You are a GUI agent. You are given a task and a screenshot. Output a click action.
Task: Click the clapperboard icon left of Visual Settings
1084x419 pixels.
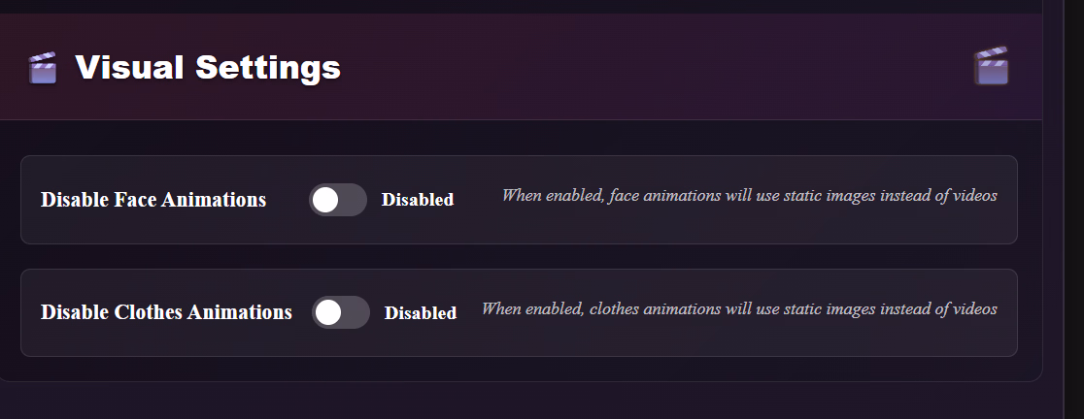[42, 68]
